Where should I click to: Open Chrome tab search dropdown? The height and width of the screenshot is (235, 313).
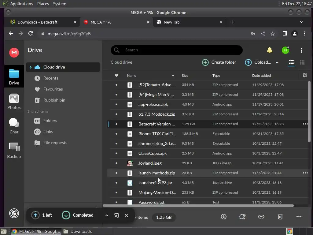click(302, 22)
